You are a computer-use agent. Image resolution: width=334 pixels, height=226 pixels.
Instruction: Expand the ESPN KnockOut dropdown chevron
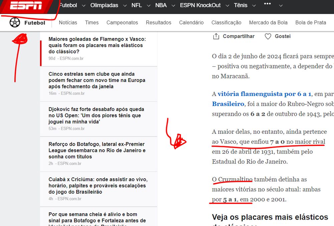click(x=227, y=6)
